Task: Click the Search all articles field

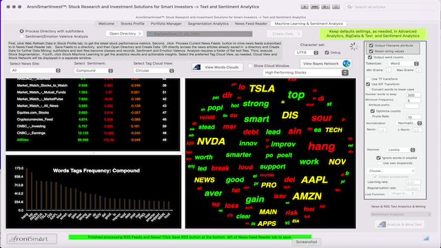Action: tap(391, 7)
